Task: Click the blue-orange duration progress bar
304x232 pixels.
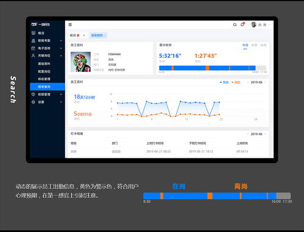Action: point(213,68)
